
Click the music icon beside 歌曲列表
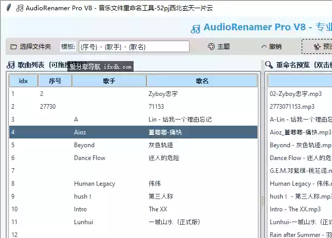tap(11, 65)
